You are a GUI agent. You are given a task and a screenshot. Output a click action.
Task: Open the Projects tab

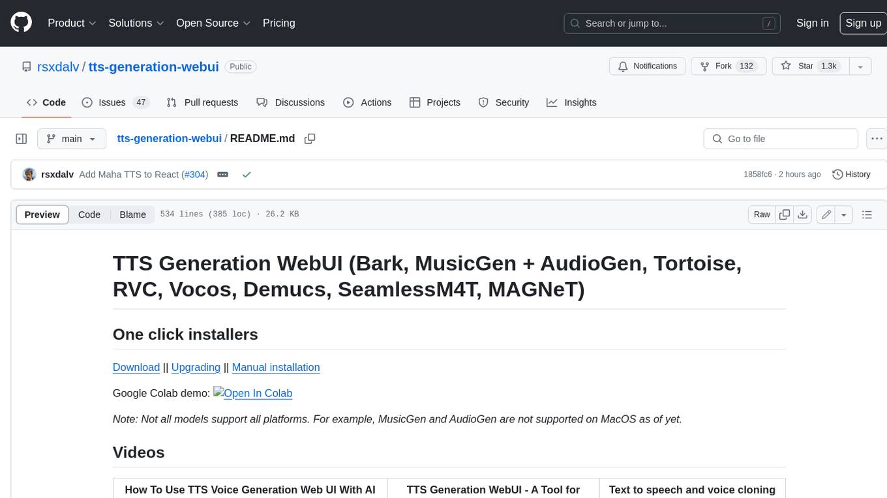pos(434,102)
